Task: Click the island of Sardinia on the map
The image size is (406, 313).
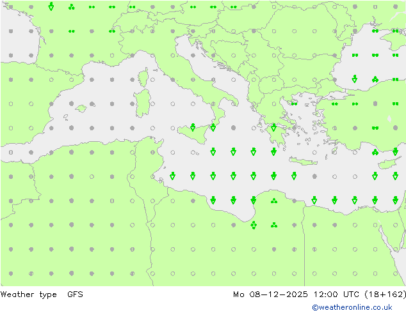Action: point(142,103)
